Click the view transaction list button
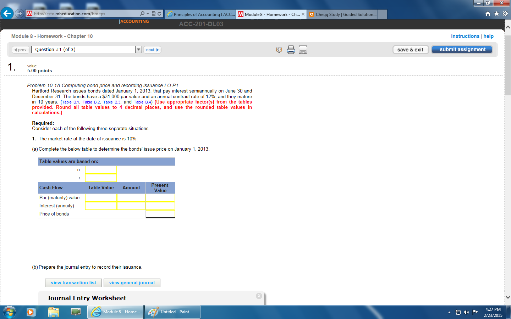Screen dimensions: 511x319 [73, 283]
